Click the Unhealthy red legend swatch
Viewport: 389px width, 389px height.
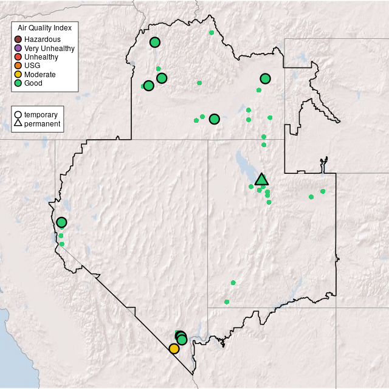(18, 57)
